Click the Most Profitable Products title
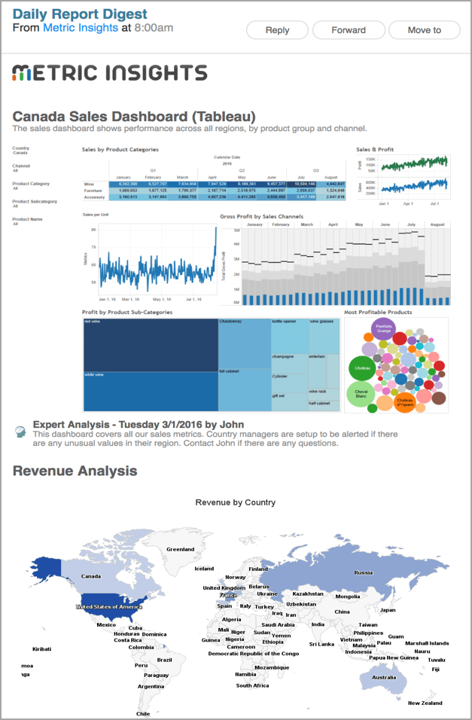 378,313
